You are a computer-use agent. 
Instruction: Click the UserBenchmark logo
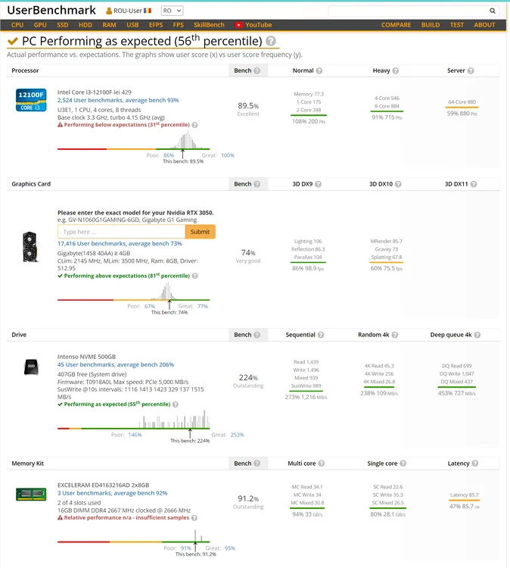coord(51,11)
